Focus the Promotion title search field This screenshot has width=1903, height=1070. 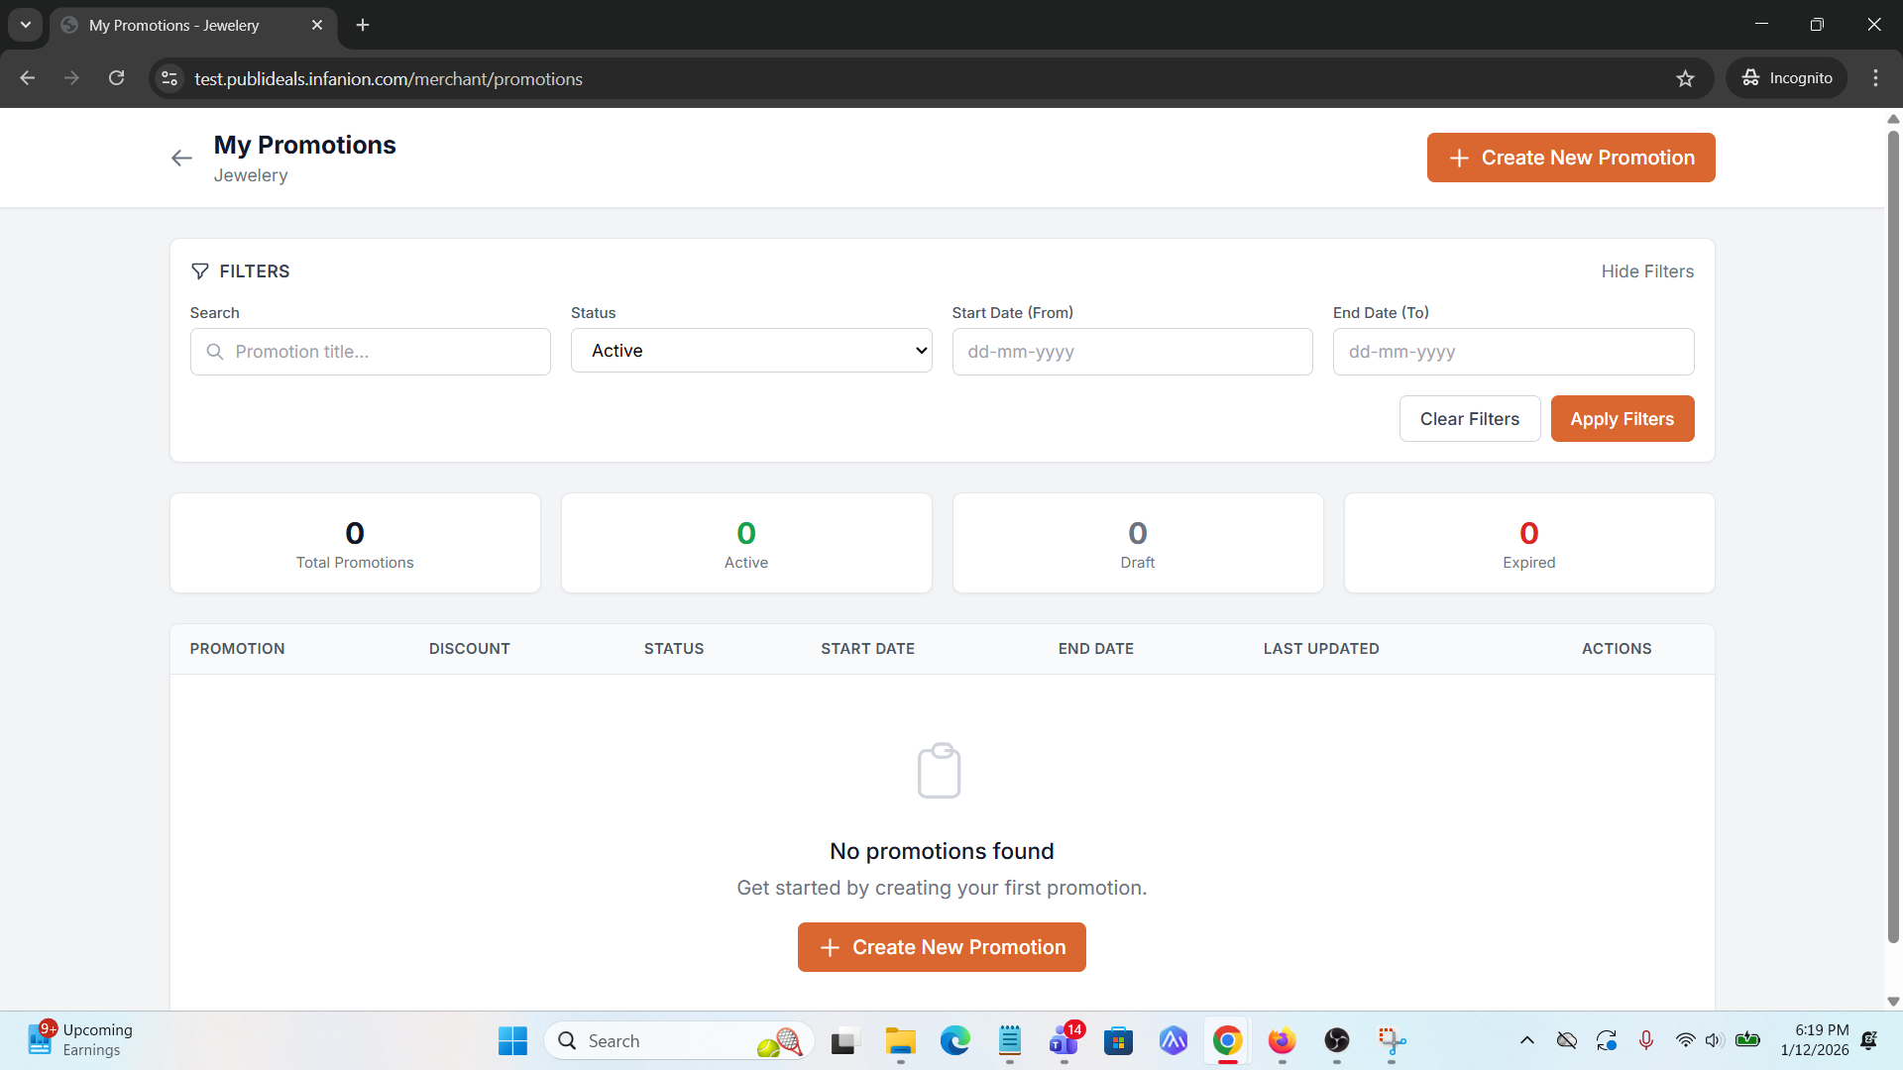tap(387, 352)
